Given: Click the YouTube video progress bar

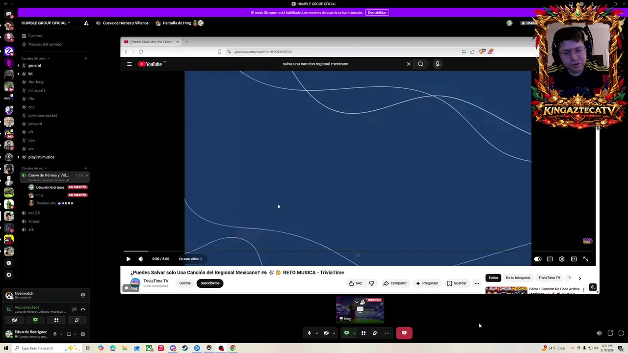Looking at the screenshot, I should point(358,251).
